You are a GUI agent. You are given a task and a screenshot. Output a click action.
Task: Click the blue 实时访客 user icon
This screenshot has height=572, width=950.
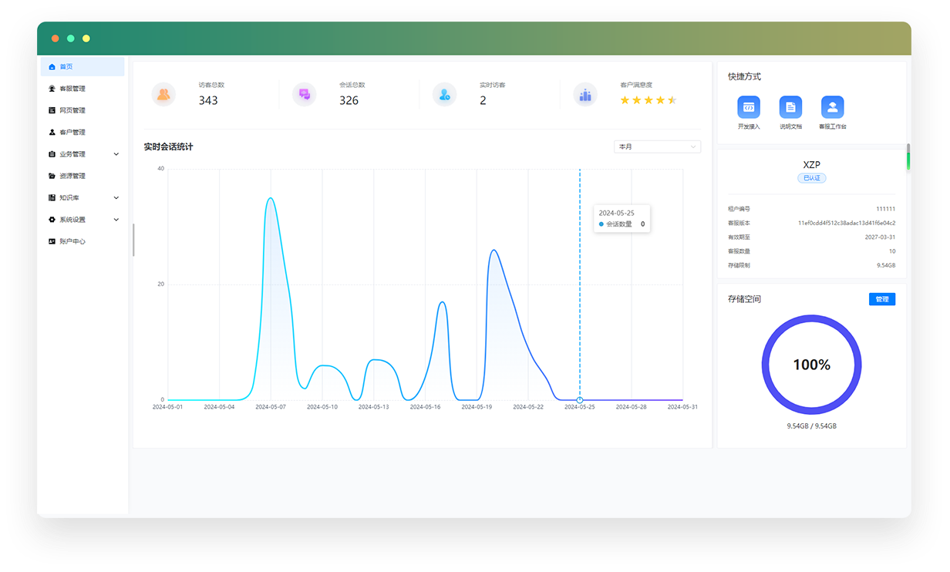coord(444,95)
